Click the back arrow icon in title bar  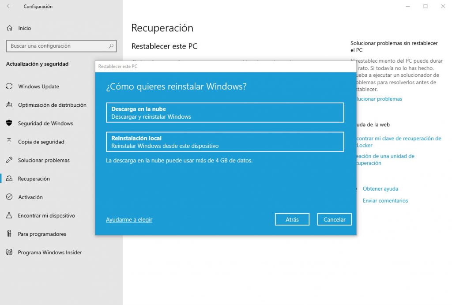click(9, 6)
